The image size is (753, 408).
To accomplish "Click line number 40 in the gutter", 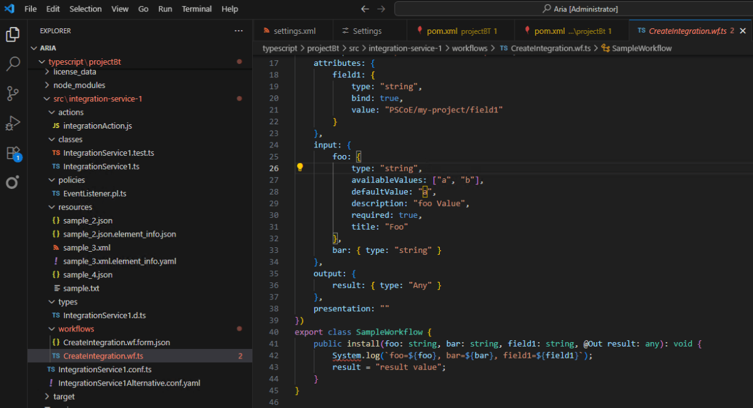I will click(x=273, y=332).
